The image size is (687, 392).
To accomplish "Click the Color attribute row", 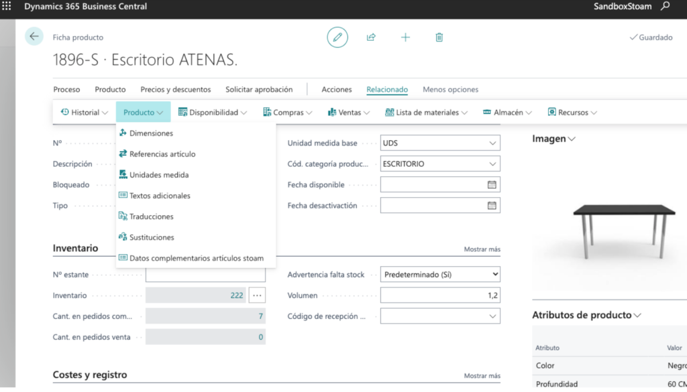I will coord(610,365).
